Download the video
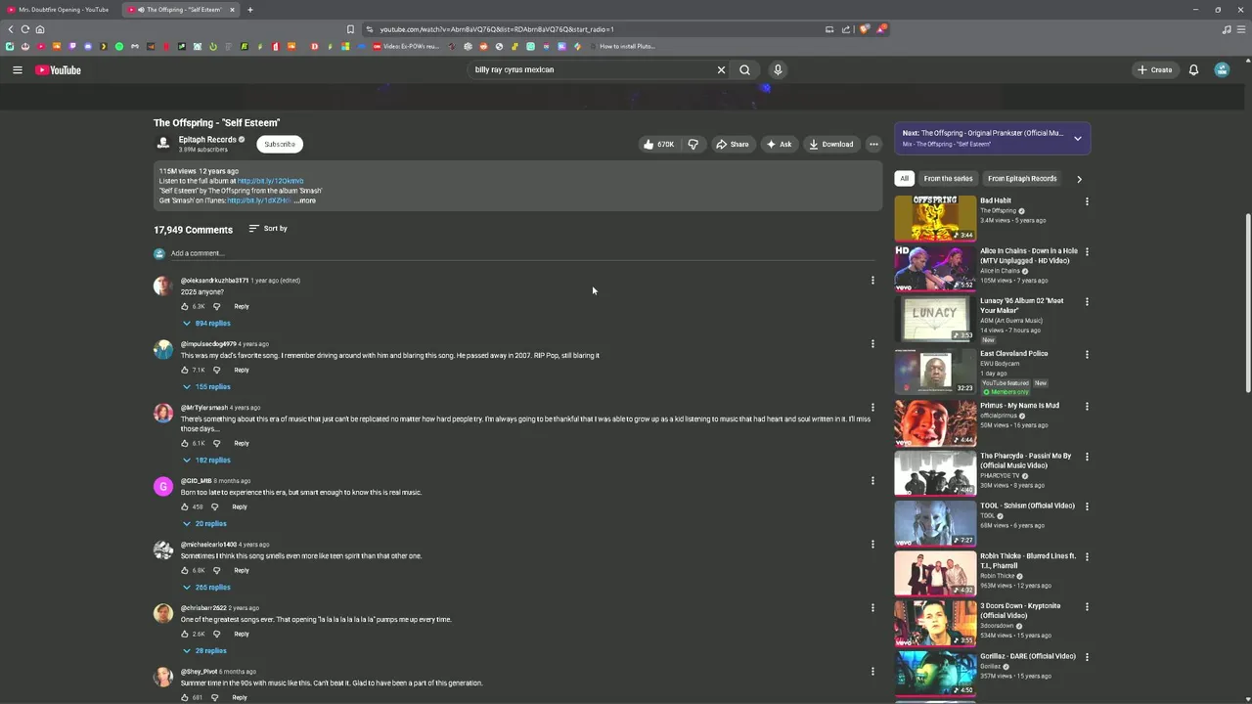 (x=831, y=144)
